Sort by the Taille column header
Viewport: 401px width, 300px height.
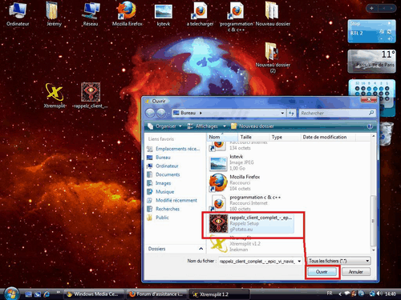253,137
